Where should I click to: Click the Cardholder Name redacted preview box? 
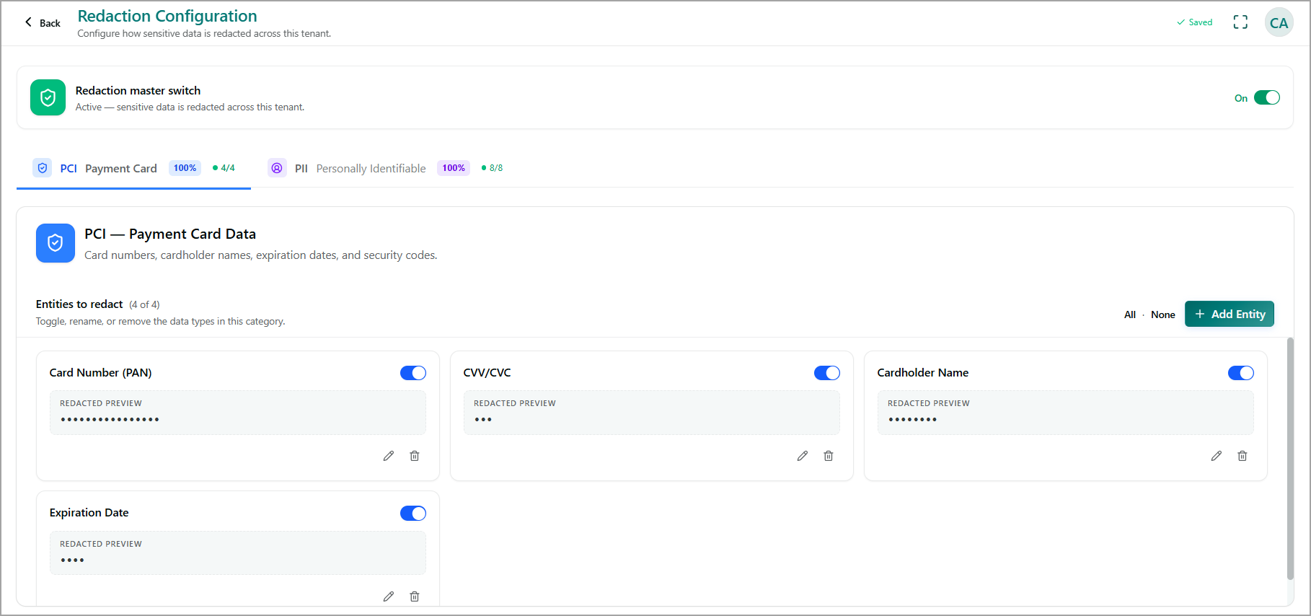pos(1066,413)
